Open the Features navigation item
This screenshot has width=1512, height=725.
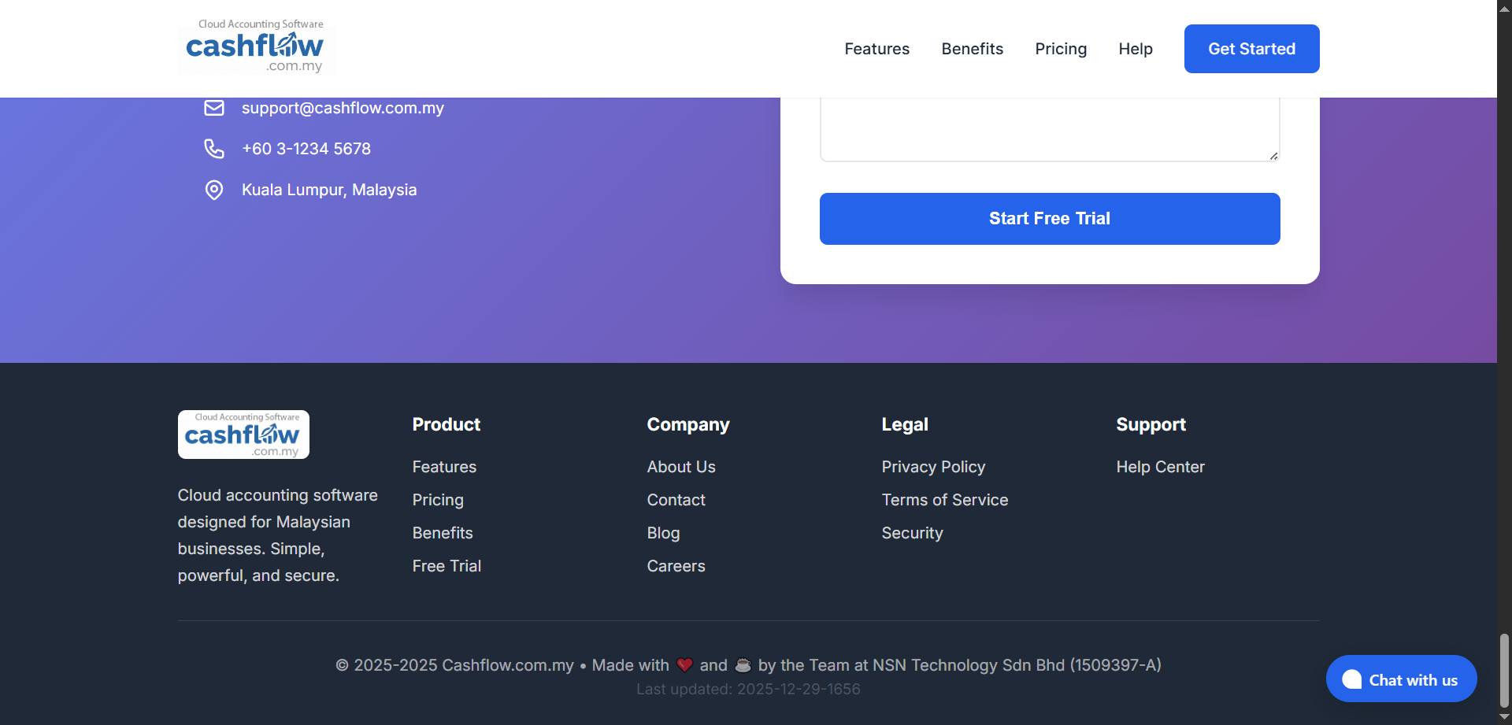point(876,48)
